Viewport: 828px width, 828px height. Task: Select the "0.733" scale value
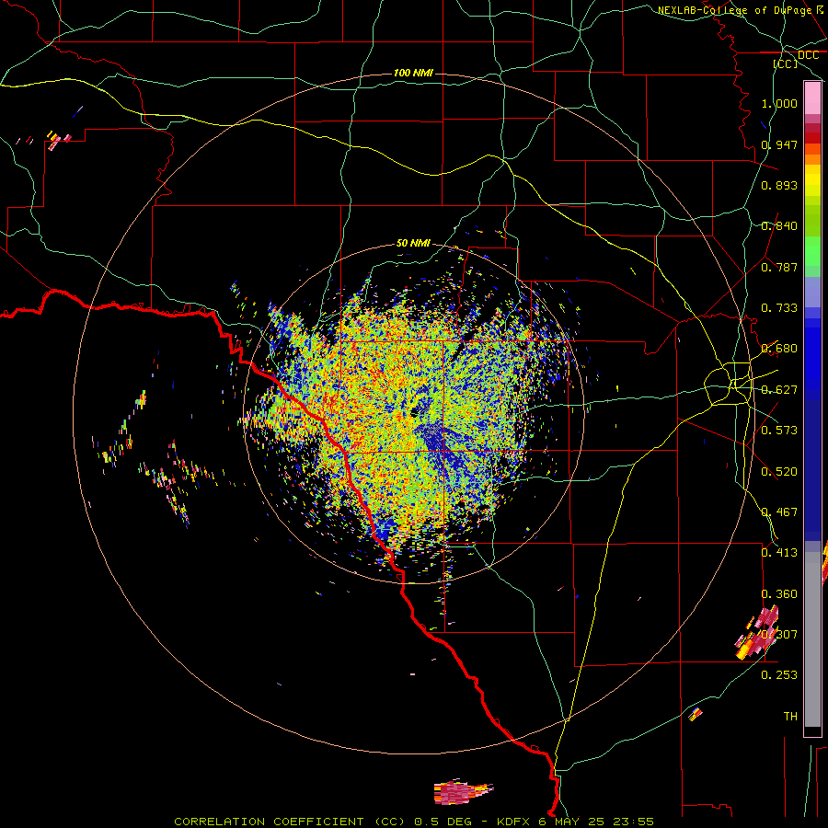point(779,308)
